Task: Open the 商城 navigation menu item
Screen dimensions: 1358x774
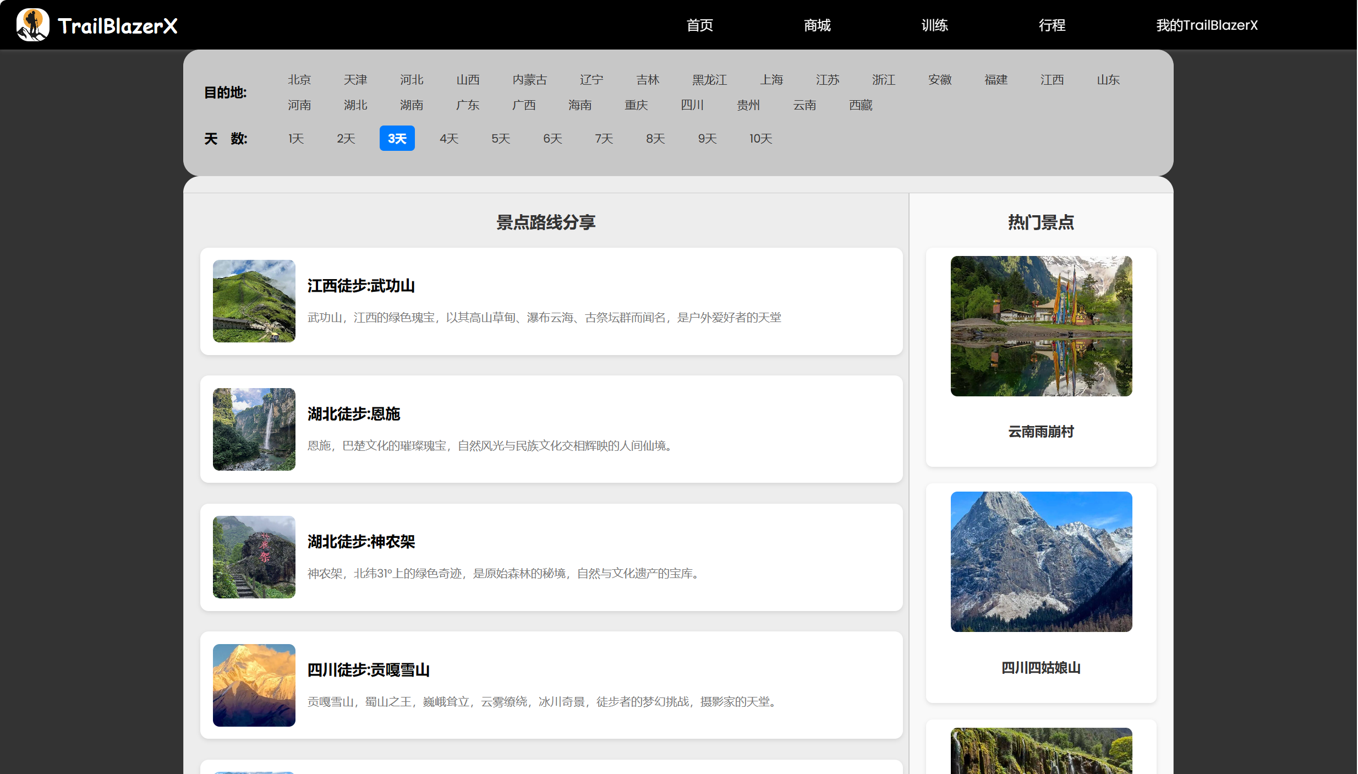Action: (x=817, y=25)
